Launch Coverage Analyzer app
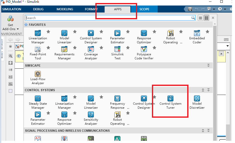 (x=91, y=53)
